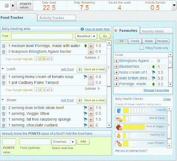Delete the lean british steak beef entry
Screen dimensions: 177x161
point(4,108)
